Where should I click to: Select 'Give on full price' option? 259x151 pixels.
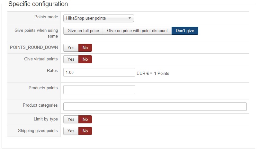[83, 31]
